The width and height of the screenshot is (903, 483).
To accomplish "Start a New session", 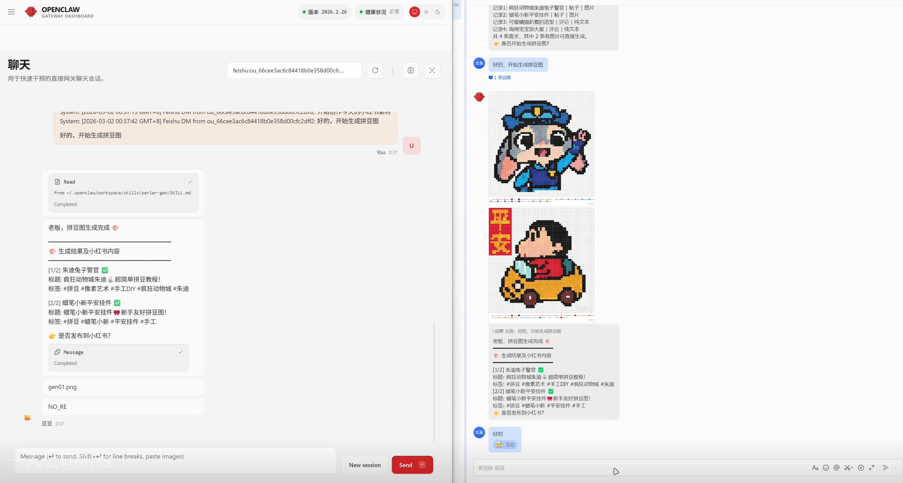I will tap(365, 465).
